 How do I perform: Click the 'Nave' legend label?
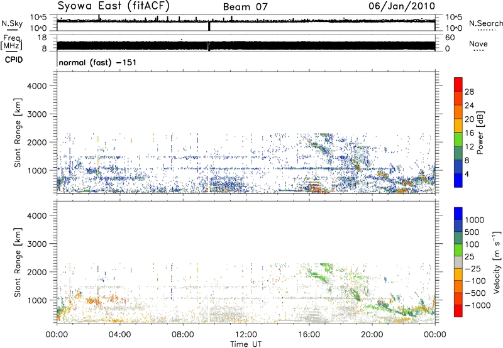(x=478, y=43)
